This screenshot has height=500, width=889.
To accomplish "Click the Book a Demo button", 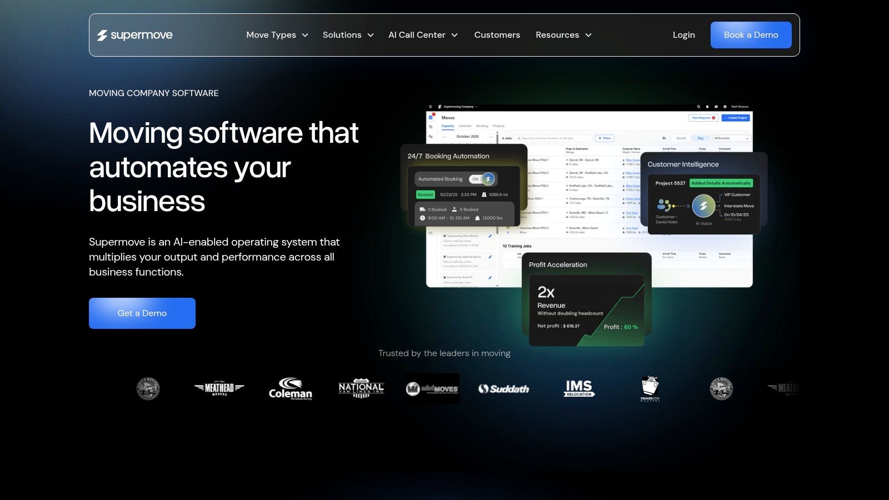I will (x=751, y=35).
